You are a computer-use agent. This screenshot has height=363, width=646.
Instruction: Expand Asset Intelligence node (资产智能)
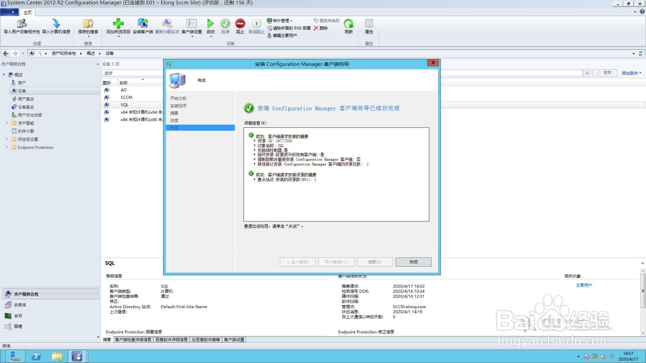click(7, 123)
